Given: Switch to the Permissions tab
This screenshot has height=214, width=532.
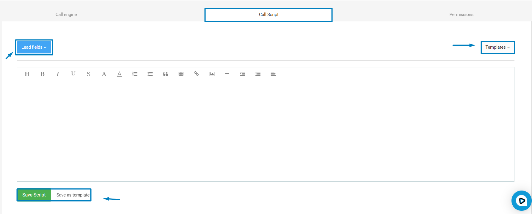Looking at the screenshot, I should point(461,15).
